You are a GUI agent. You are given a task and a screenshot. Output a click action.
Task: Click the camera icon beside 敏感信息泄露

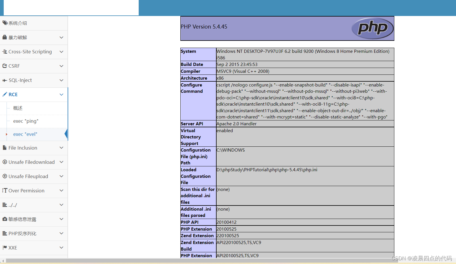point(5,219)
